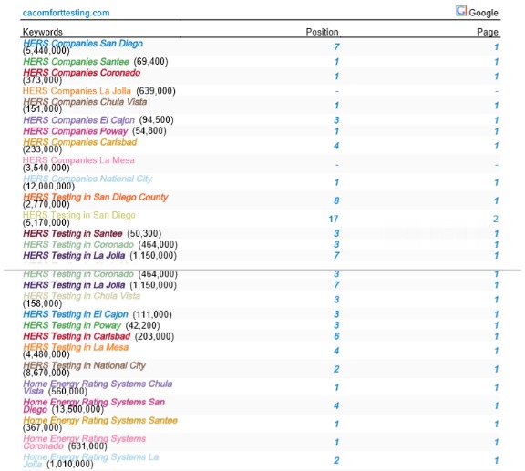The width and height of the screenshot is (525, 471).
Task: Click position 8 for San Diego County row
Action: coord(336,200)
